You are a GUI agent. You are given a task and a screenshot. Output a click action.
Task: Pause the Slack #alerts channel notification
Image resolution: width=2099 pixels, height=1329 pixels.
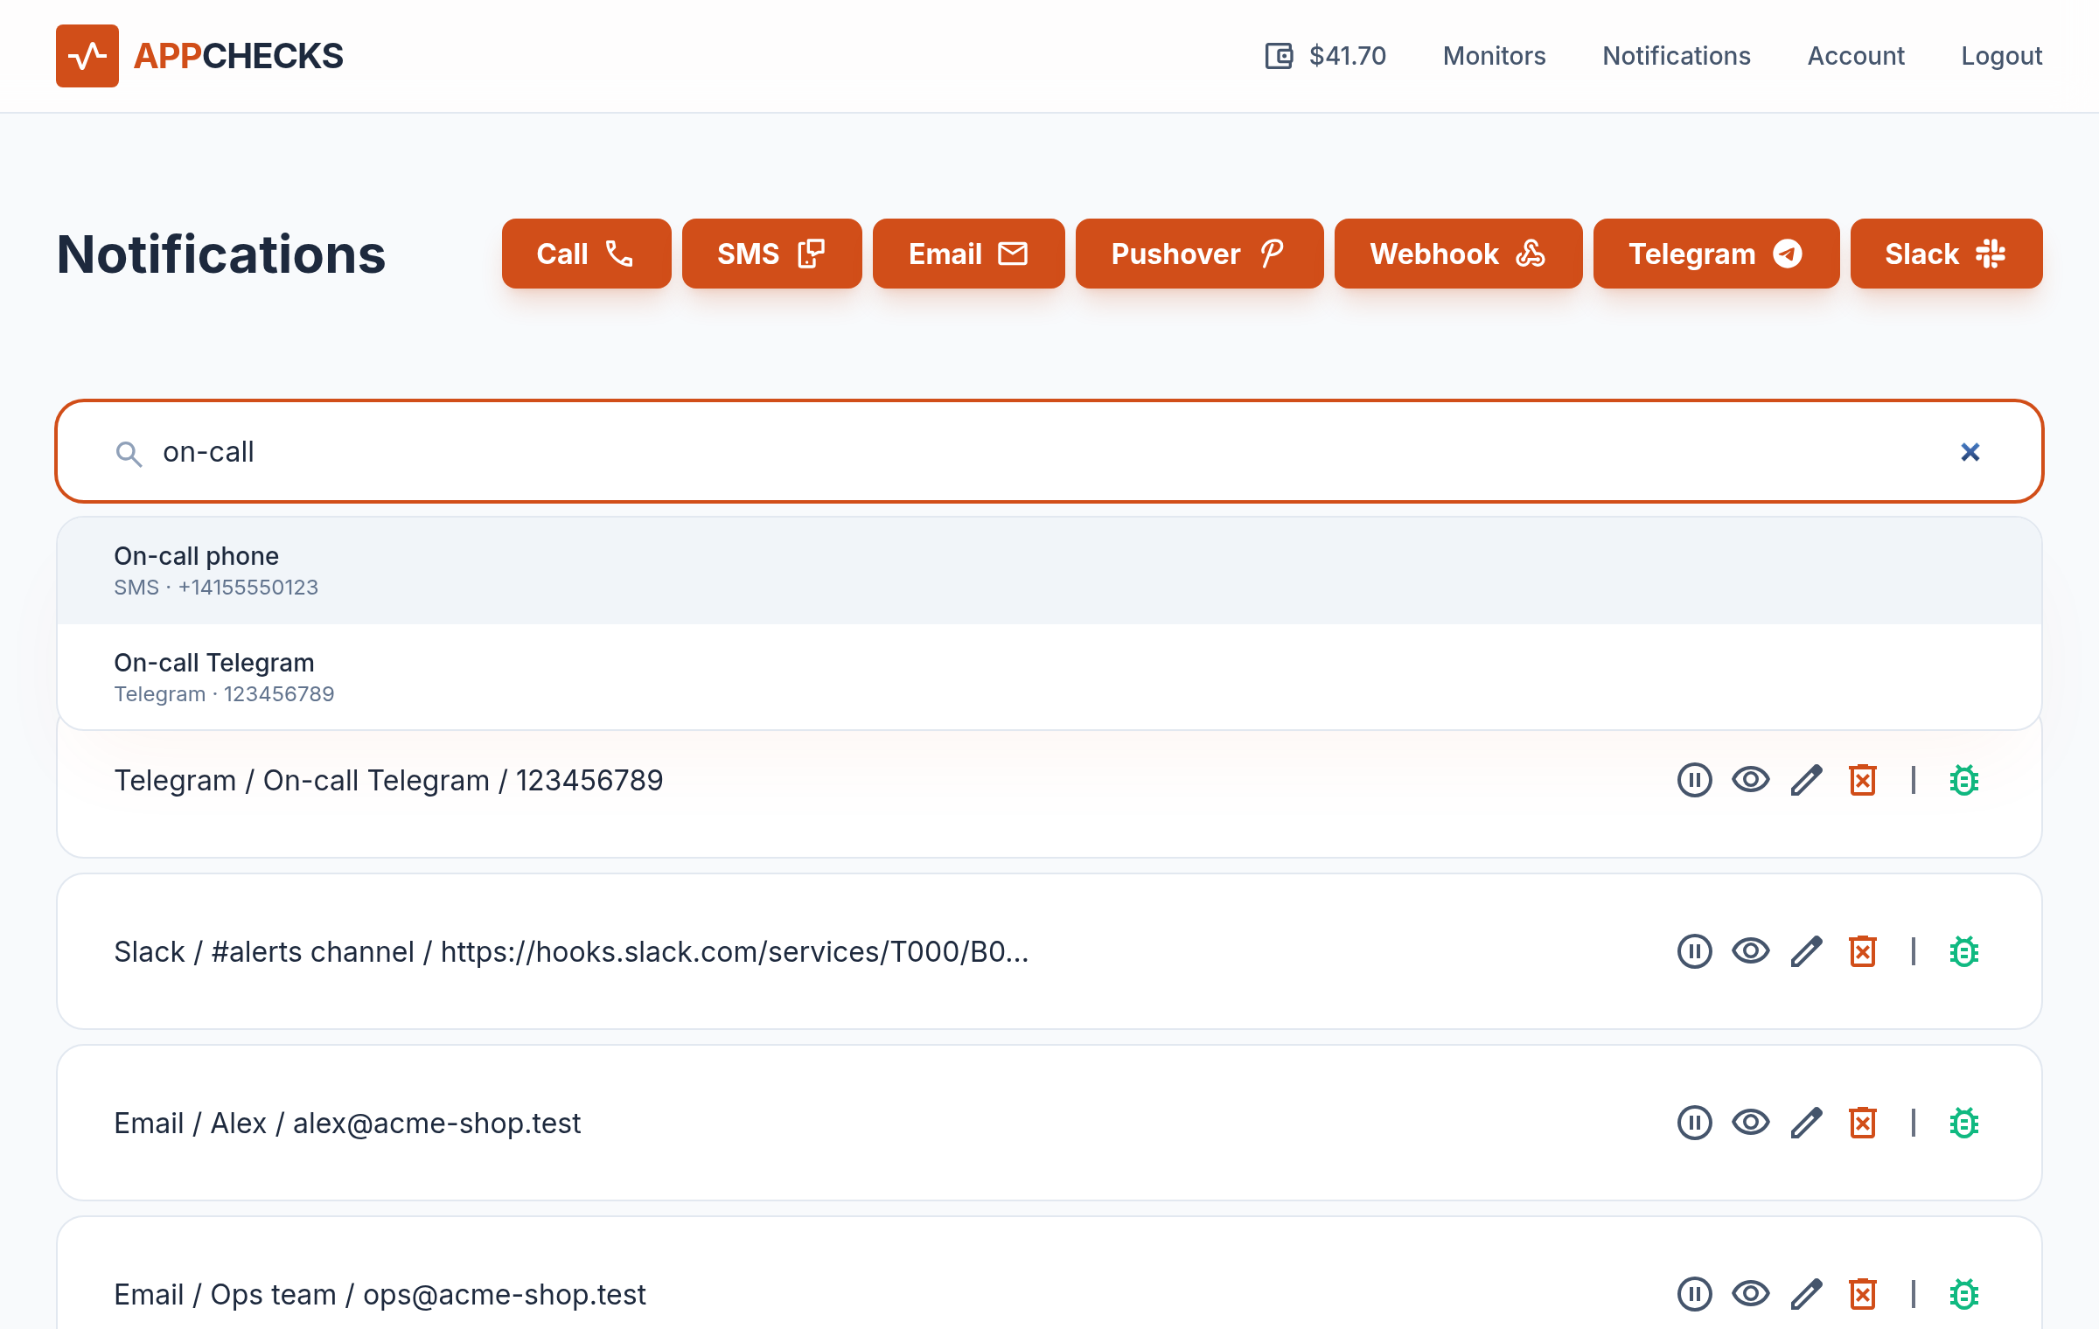coord(1694,951)
